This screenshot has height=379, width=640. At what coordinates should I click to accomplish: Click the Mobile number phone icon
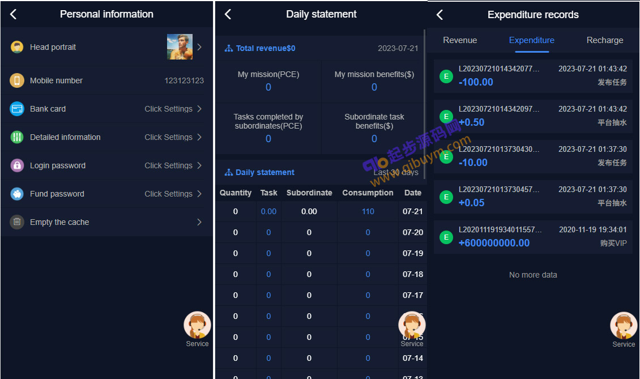[x=17, y=80]
